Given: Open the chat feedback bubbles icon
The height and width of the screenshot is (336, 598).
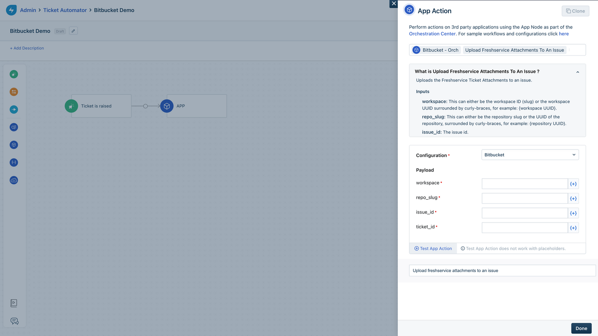Looking at the screenshot, I should click(14, 321).
